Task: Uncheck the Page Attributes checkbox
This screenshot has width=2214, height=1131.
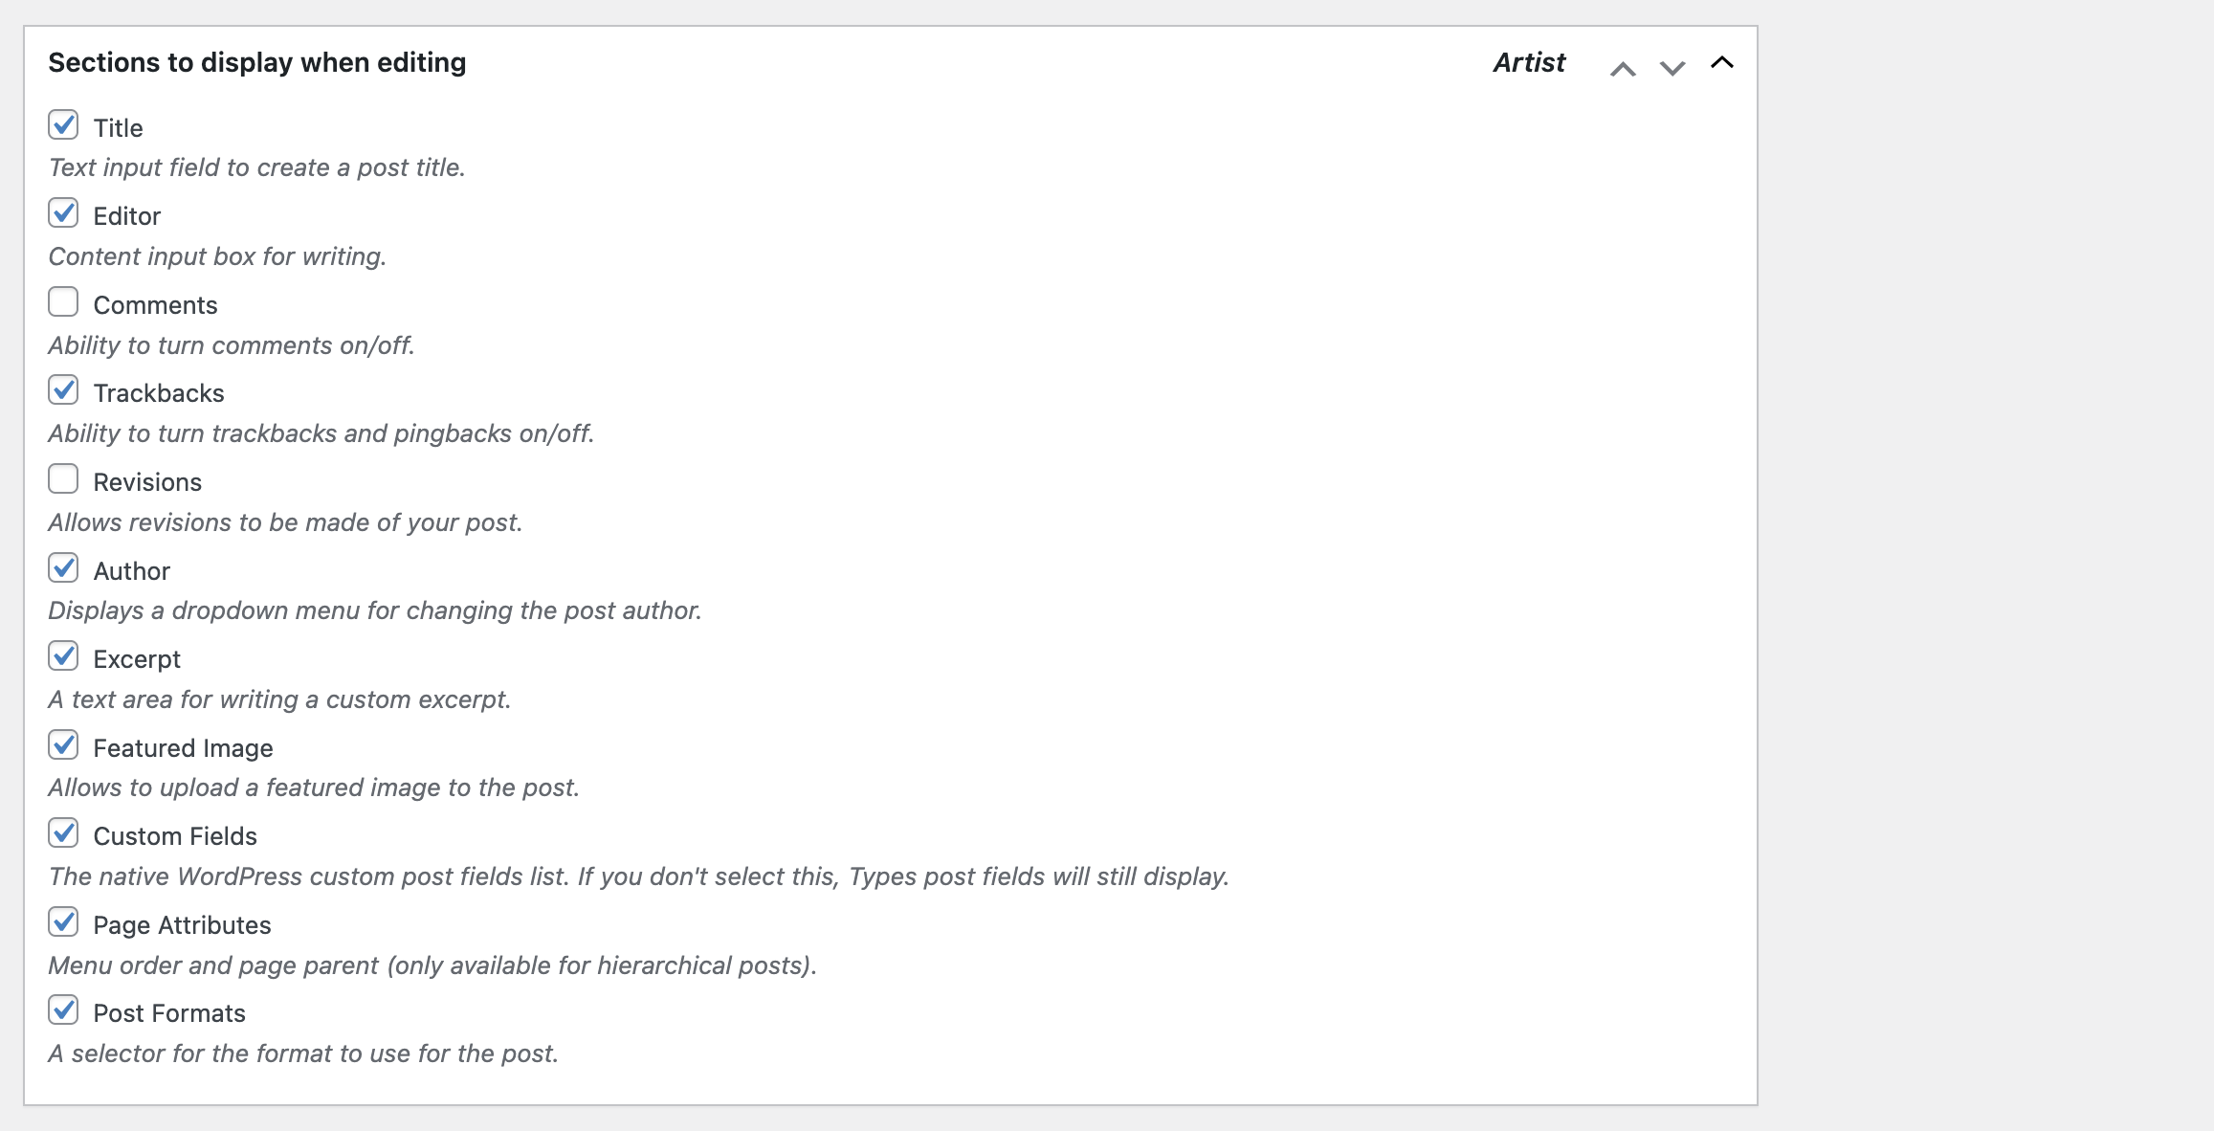Action: 63,922
